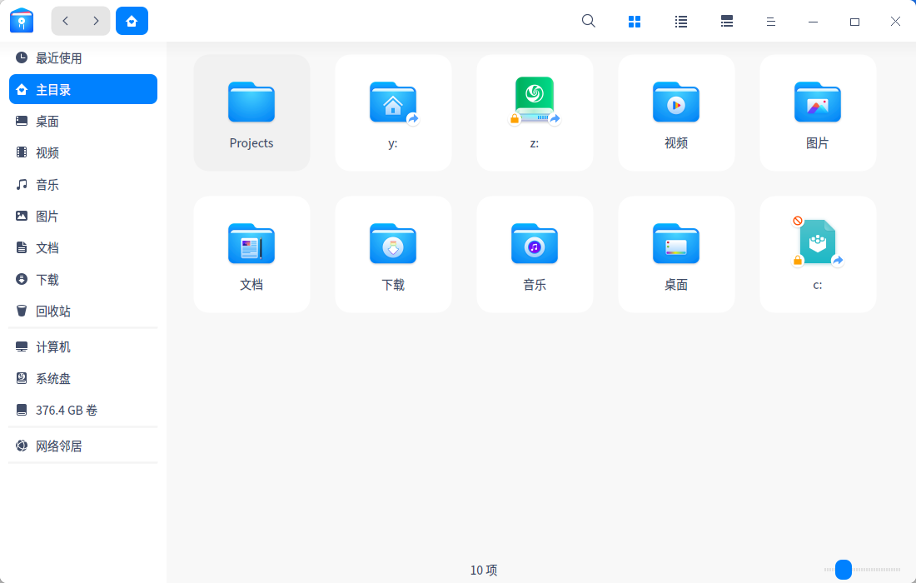916x583 pixels.
Task: Open 网络邻居 network neighborhood
Action: 58,446
